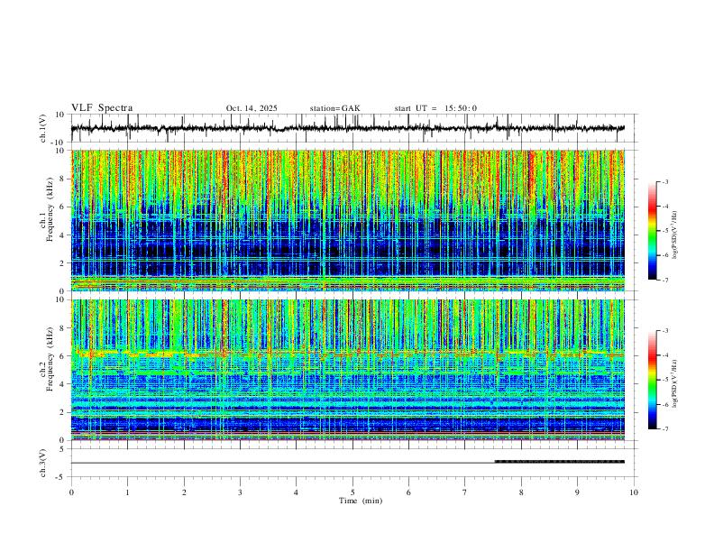The width and height of the screenshot is (714, 552).
Task: Click the 'station=GAK' label
Action: pos(334,108)
